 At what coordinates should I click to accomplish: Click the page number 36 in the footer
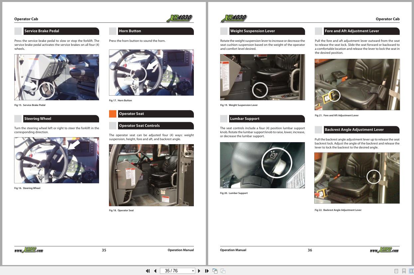click(x=310, y=250)
